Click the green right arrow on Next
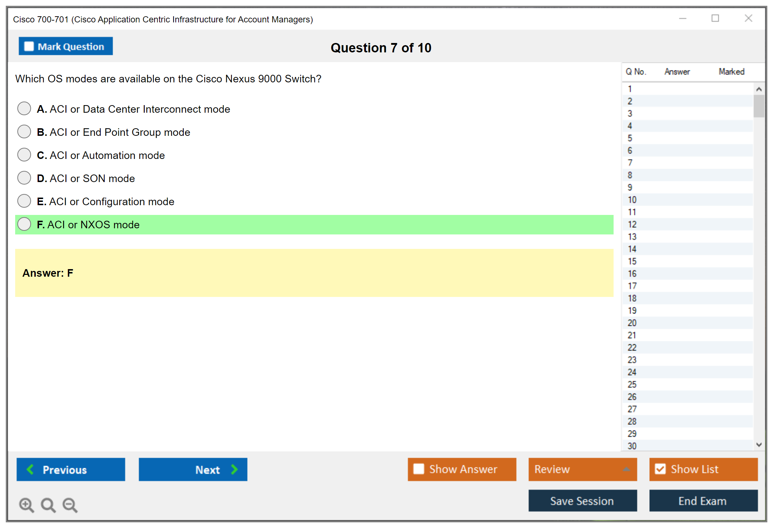 tap(234, 469)
